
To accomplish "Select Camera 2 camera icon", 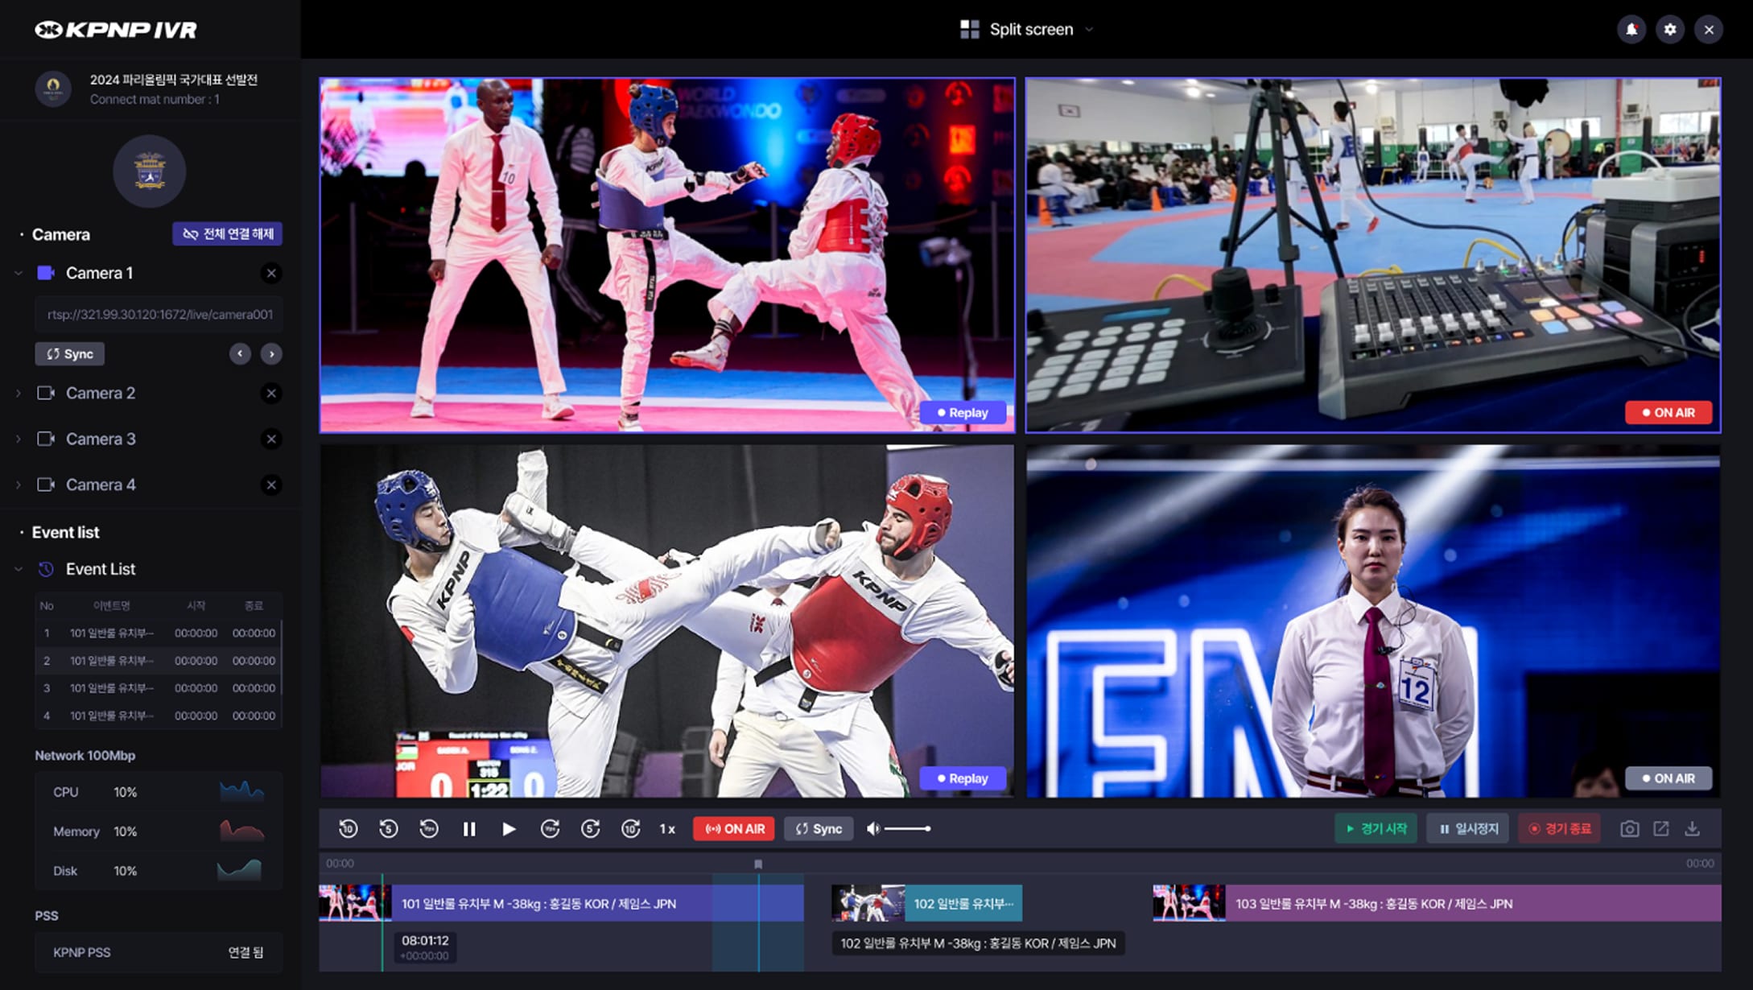I will 46,393.
